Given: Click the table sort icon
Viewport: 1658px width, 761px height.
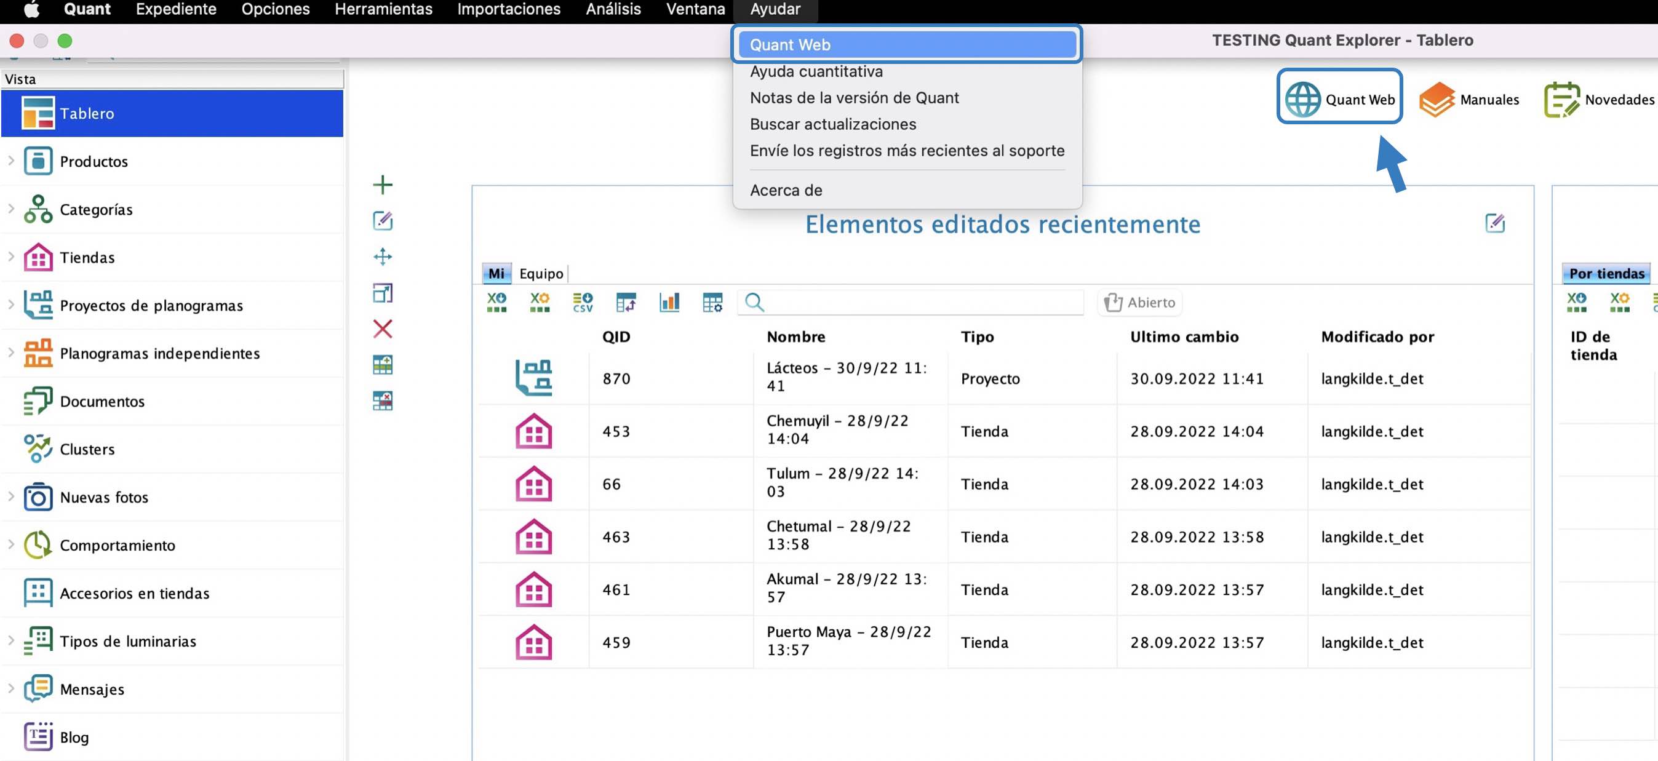Looking at the screenshot, I should (626, 302).
